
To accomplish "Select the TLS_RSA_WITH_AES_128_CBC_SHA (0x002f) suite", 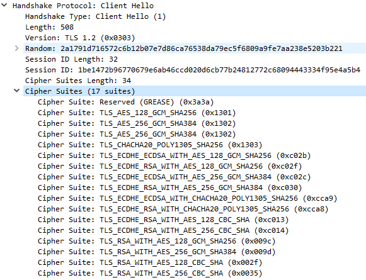I will click(150, 262).
